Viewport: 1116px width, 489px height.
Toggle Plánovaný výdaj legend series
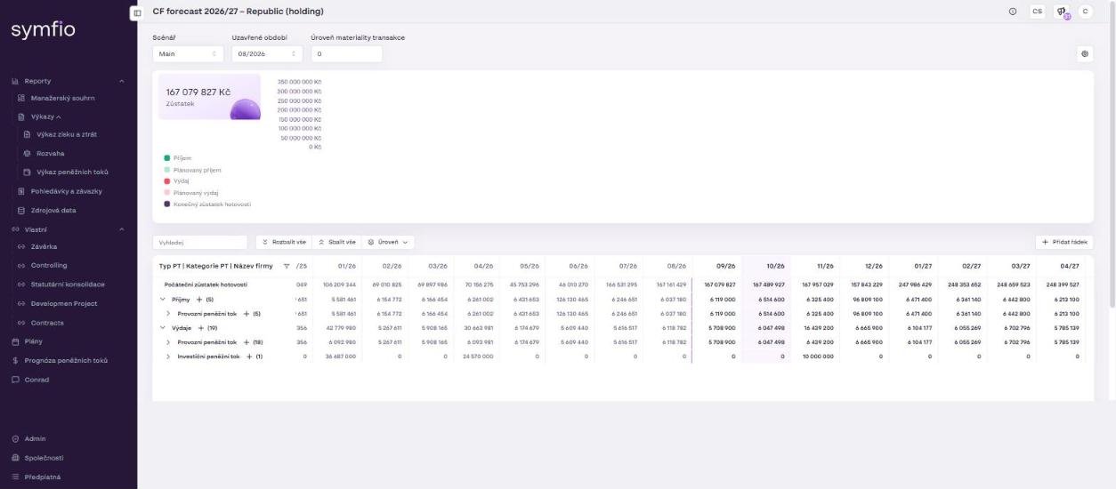(x=191, y=192)
